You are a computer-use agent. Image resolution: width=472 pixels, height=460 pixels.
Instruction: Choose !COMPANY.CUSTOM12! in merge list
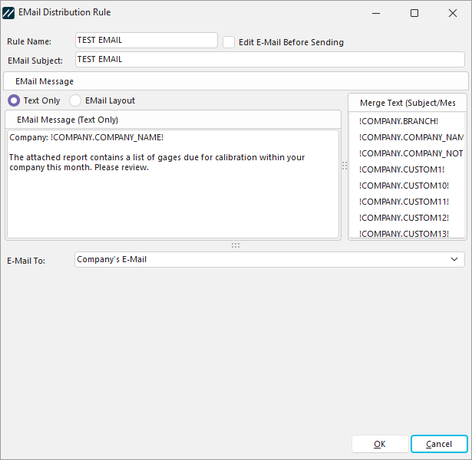404,218
